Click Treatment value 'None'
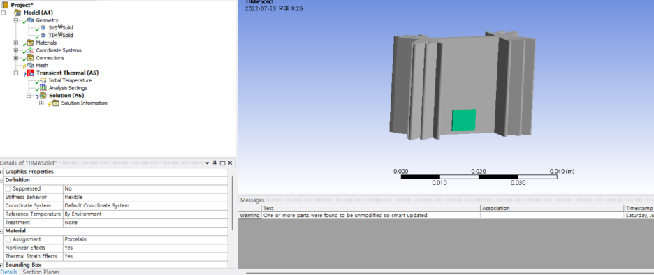The image size is (654, 275). click(x=145, y=223)
